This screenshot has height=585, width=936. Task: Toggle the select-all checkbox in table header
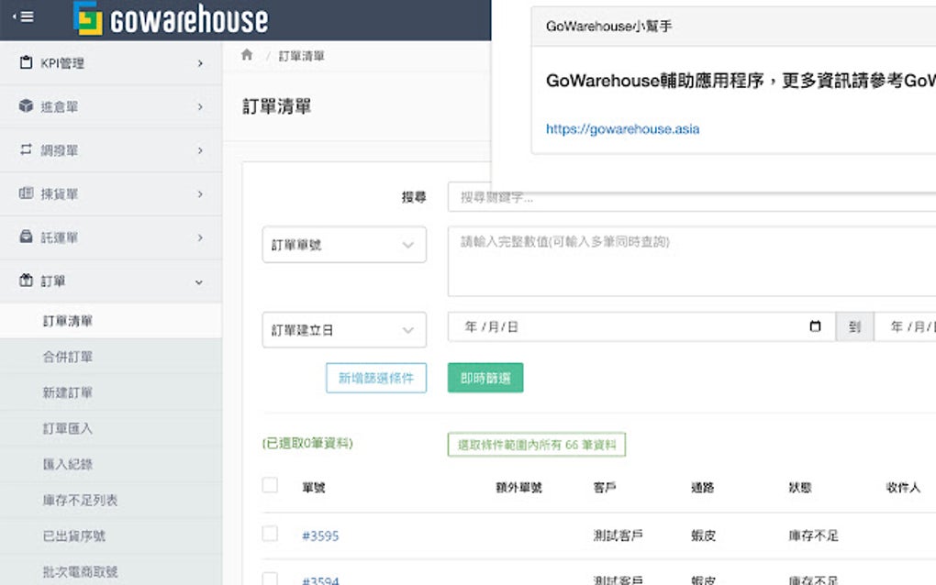pyautogui.click(x=270, y=485)
